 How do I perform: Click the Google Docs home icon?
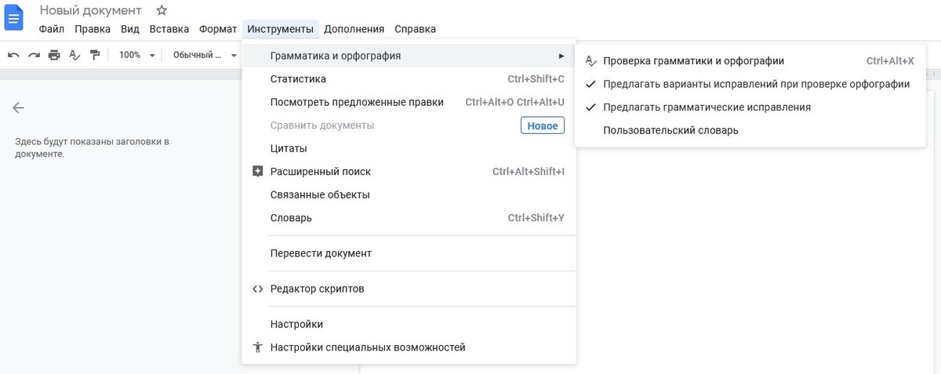pyautogui.click(x=15, y=16)
